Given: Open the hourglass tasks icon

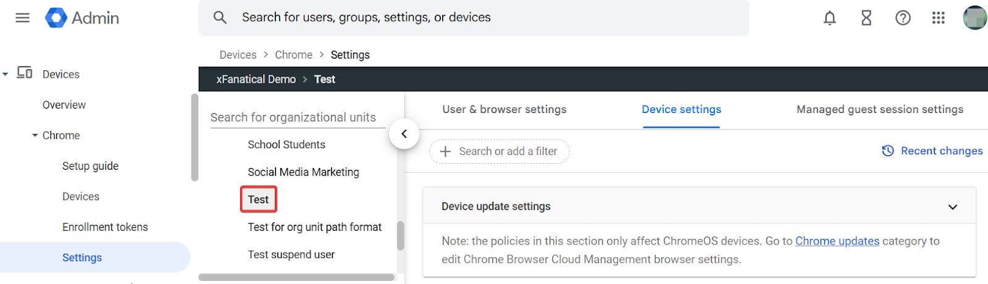Looking at the screenshot, I should [866, 18].
